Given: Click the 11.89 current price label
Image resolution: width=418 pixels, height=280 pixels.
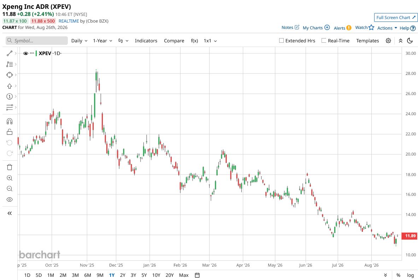Looking at the screenshot, I should (410, 236).
